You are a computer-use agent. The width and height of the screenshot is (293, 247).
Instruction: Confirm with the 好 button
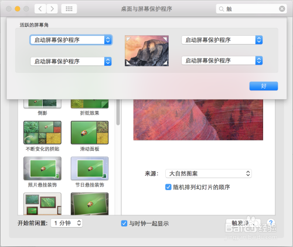[x=264, y=86]
